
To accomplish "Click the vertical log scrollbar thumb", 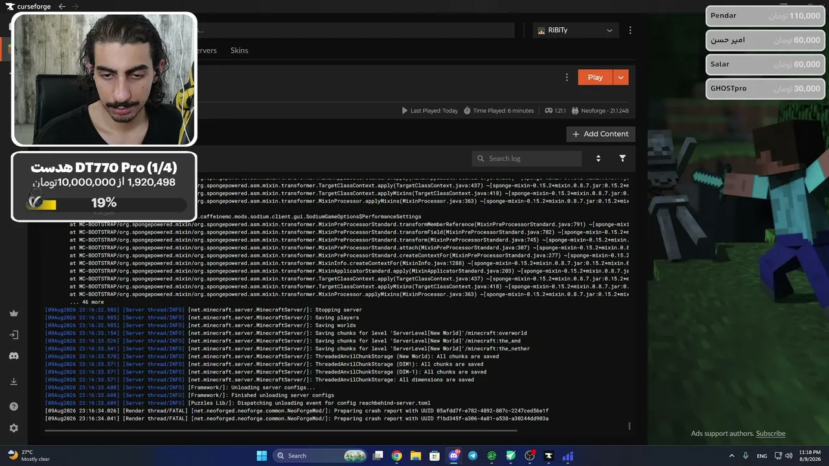I will (x=630, y=426).
